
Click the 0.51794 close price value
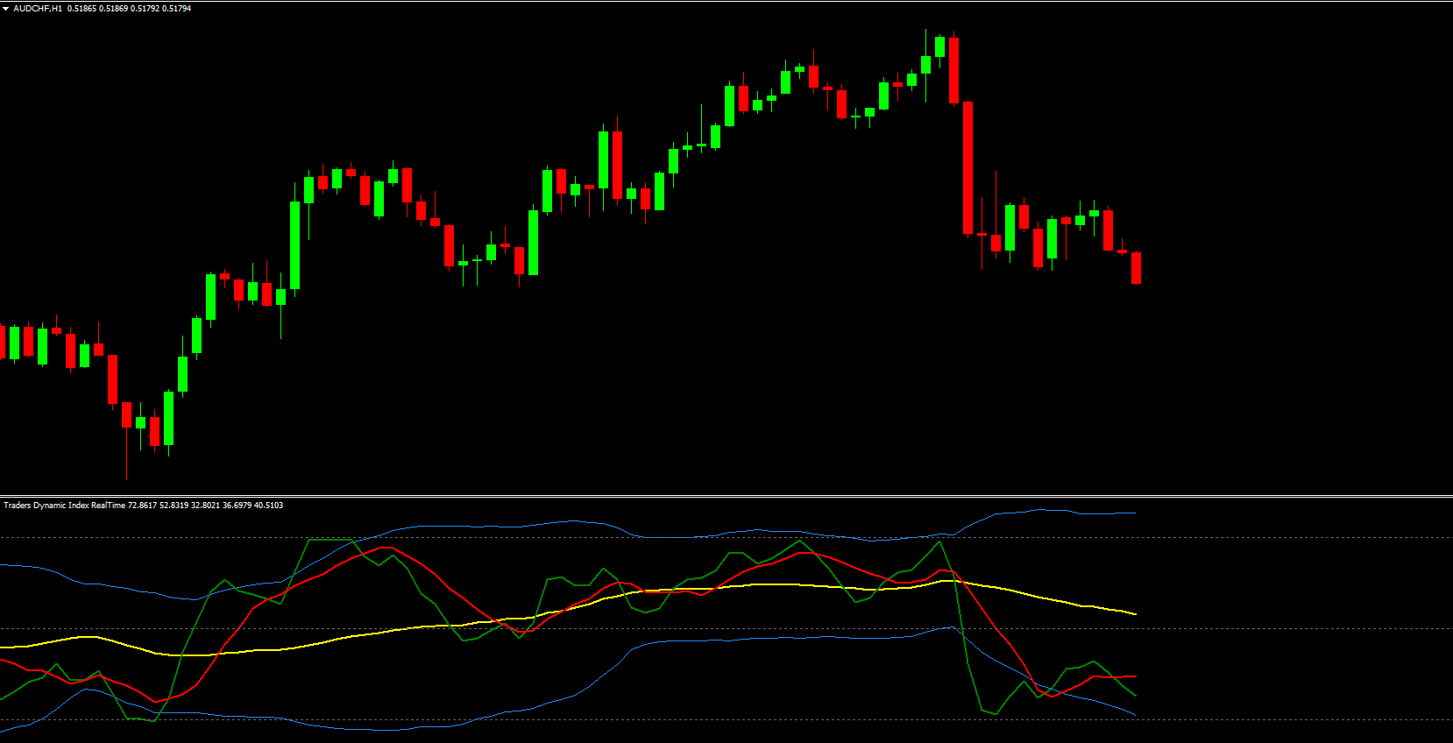click(x=176, y=9)
